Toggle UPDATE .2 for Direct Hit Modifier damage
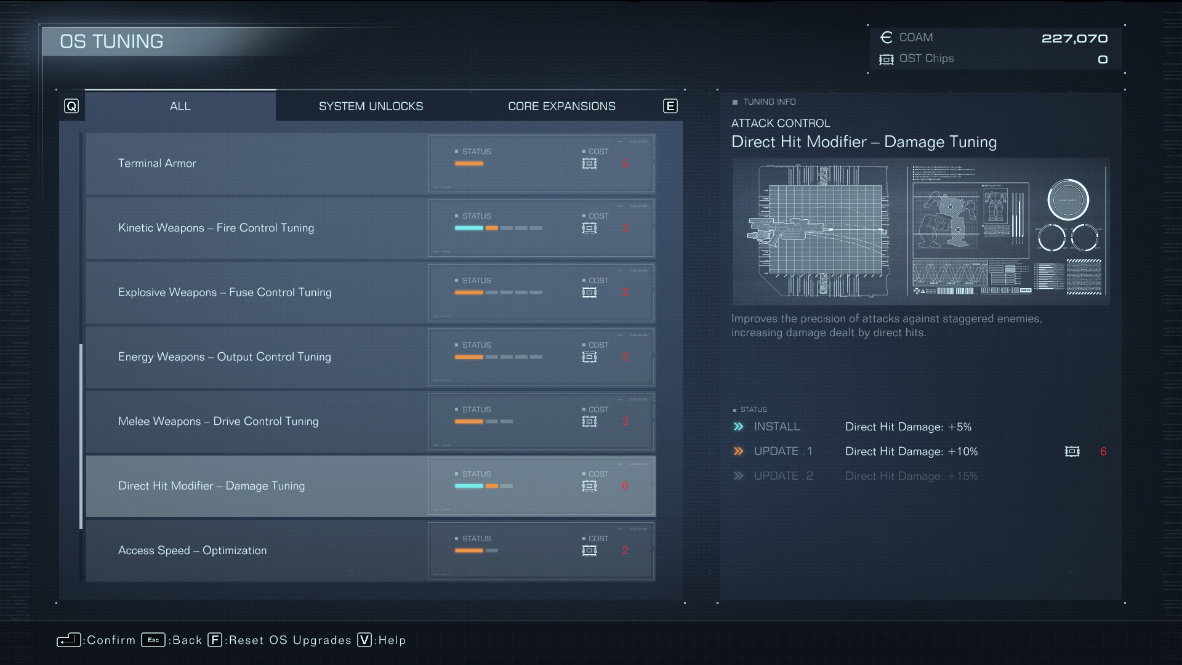This screenshot has width=1182, height=665. coord(739,476)
